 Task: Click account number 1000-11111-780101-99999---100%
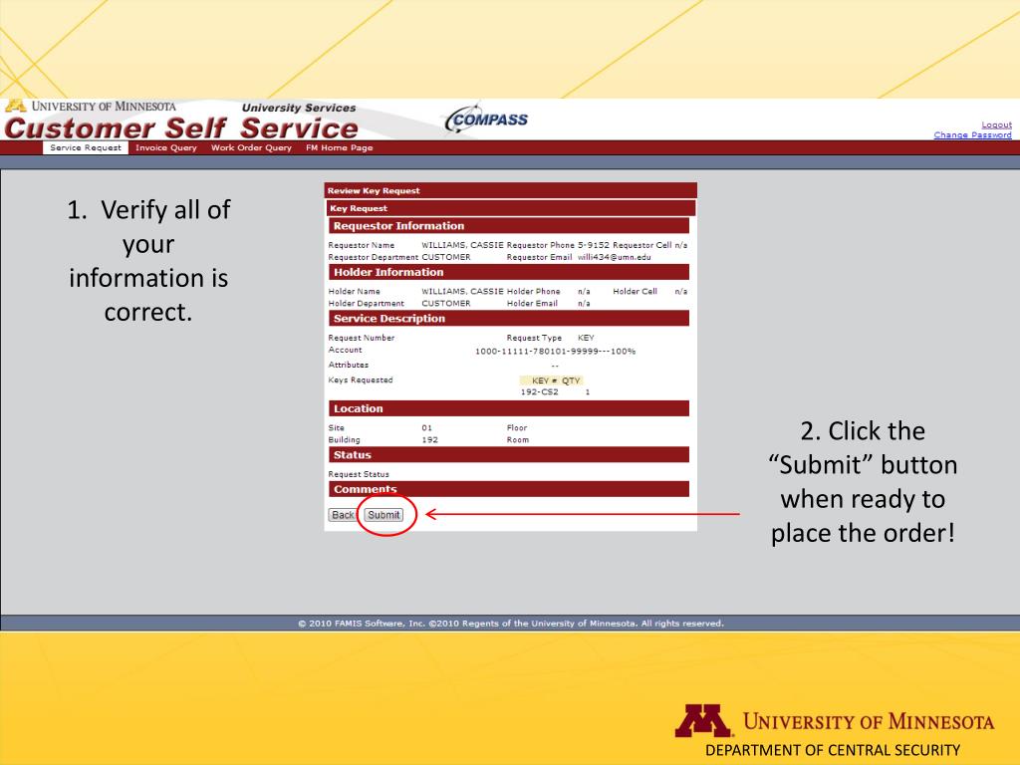coord(555,352)
